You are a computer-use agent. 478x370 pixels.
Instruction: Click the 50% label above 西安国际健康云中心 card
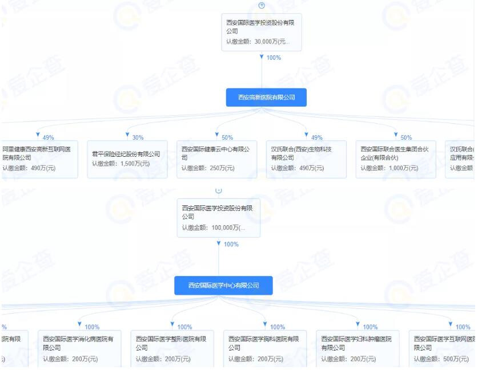coord(227,137)
